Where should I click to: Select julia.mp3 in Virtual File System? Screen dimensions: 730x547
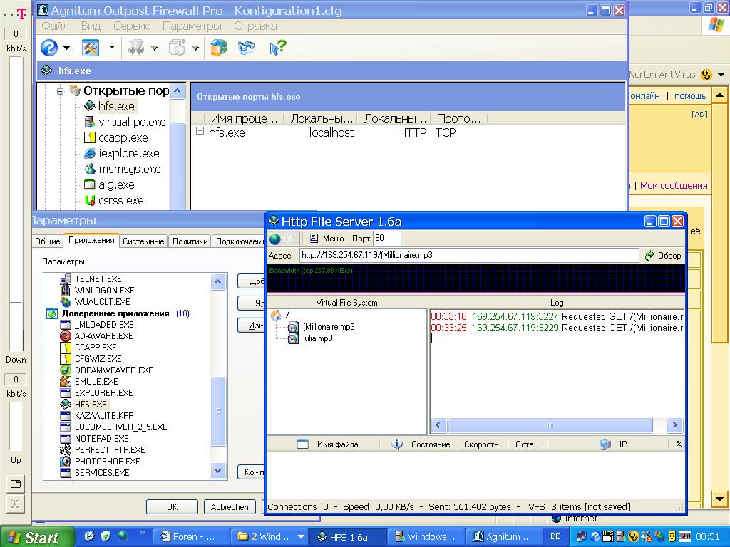[317, 338]
